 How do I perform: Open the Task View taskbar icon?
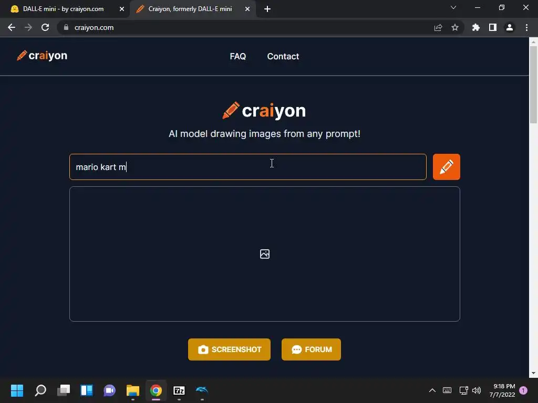coord(64,390)
